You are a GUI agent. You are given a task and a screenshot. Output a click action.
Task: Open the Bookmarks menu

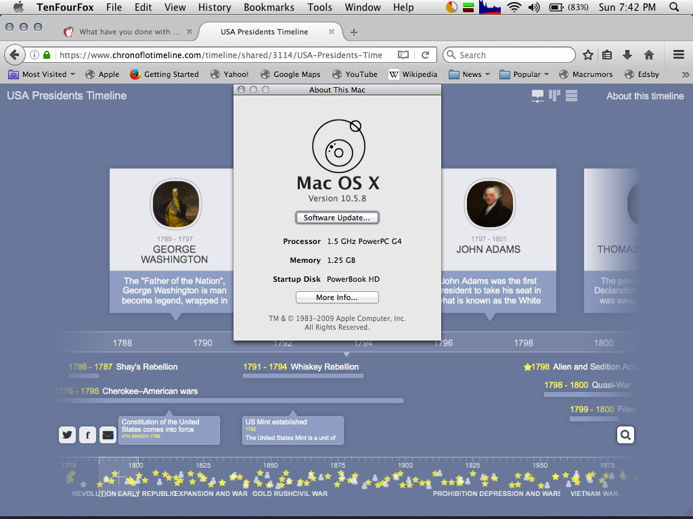tap(269, 7)
